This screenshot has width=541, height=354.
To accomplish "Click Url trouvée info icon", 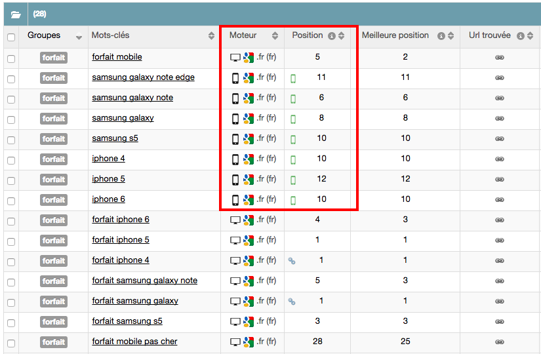I will 520,36.
